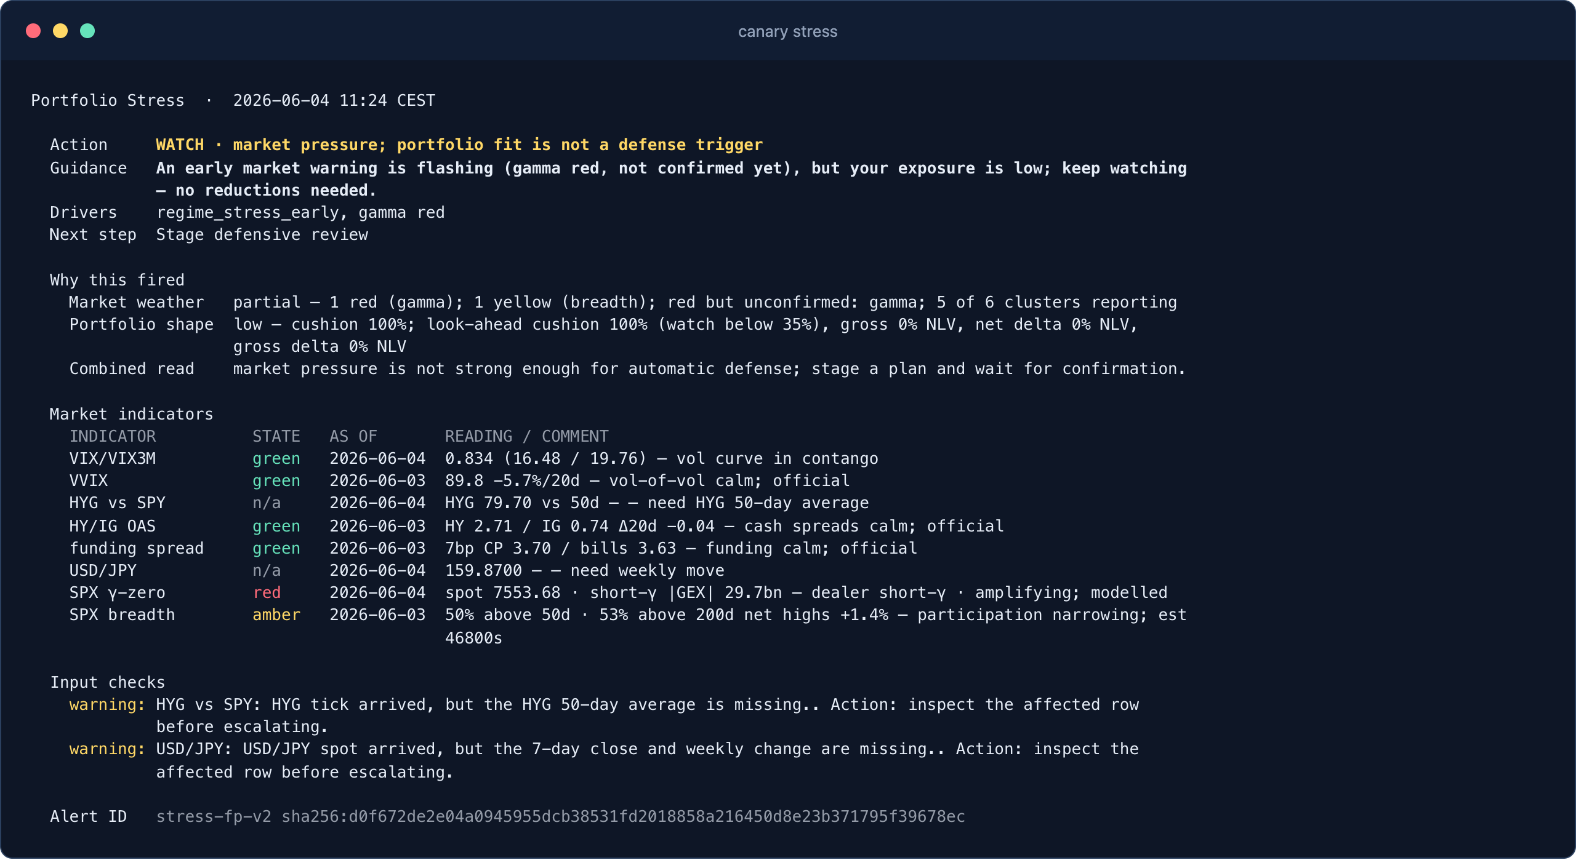The image size is (1576, 860).
Task: Click the sha256 hash of the alert ID
Action: (624, 816)
